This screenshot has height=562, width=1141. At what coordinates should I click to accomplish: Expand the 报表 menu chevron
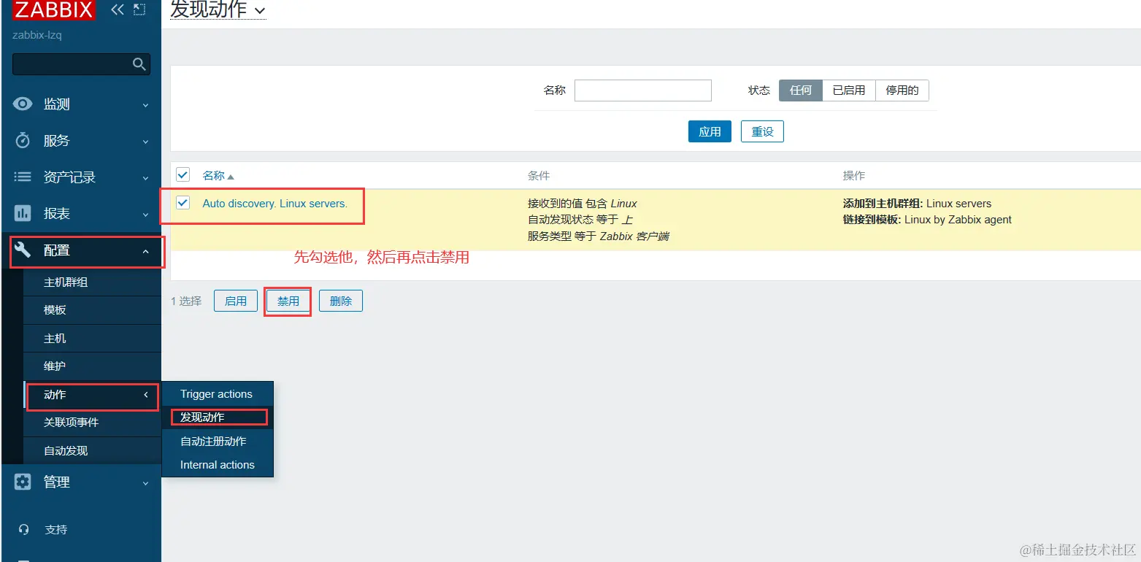[x=145, y=215]
